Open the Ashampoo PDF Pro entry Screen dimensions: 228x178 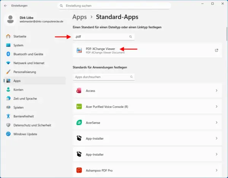pyautogui.click(x=147, y=170)
